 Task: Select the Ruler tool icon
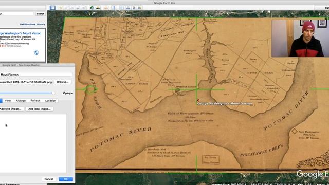tap(114, 8)
